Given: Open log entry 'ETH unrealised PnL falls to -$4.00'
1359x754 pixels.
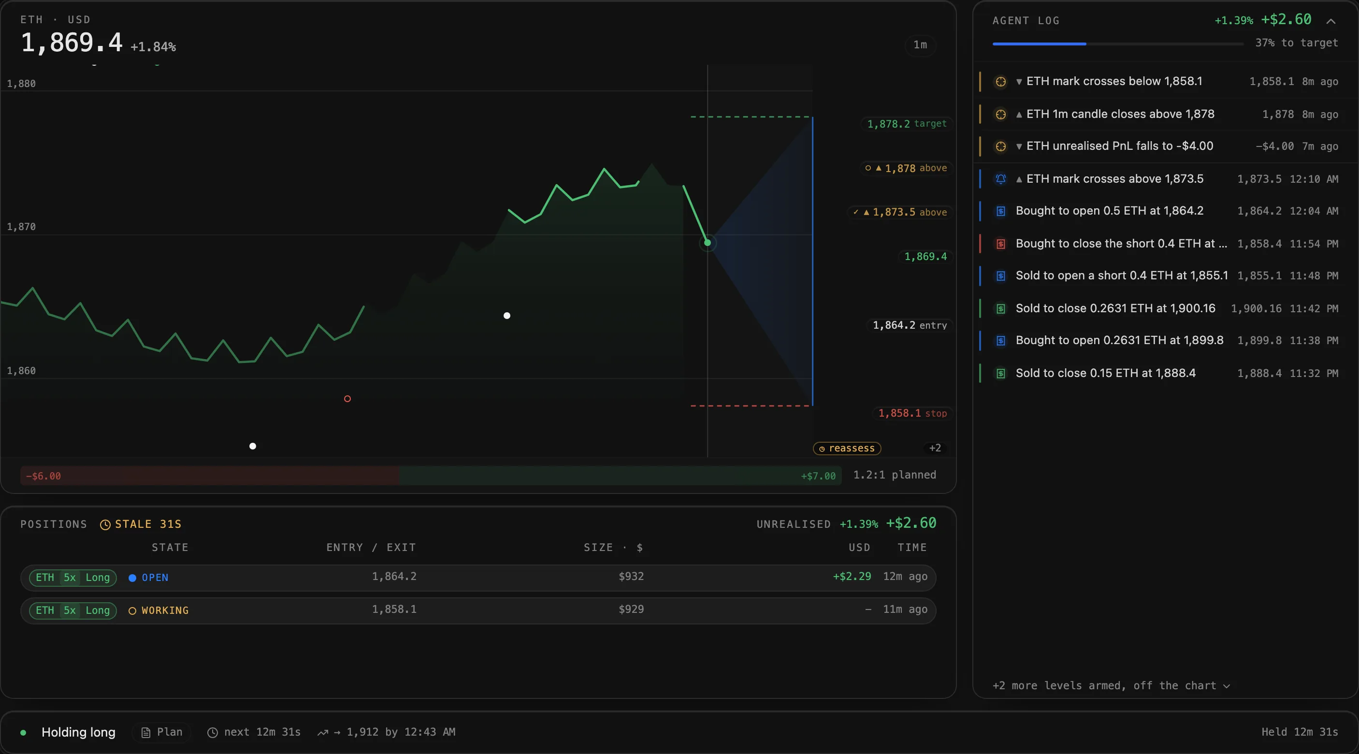Looking at the screenshot, I should coord(1166,146).
